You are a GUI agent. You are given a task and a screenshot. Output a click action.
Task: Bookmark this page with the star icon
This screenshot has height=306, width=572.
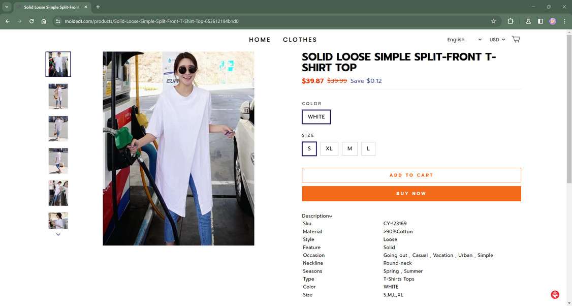pyautogui.click(x=493, y=21)
